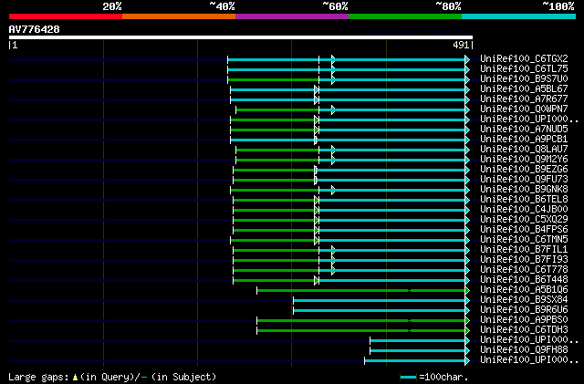Select the query name AV776428
The height and width of the screenshot is (384, 584).
35,29
